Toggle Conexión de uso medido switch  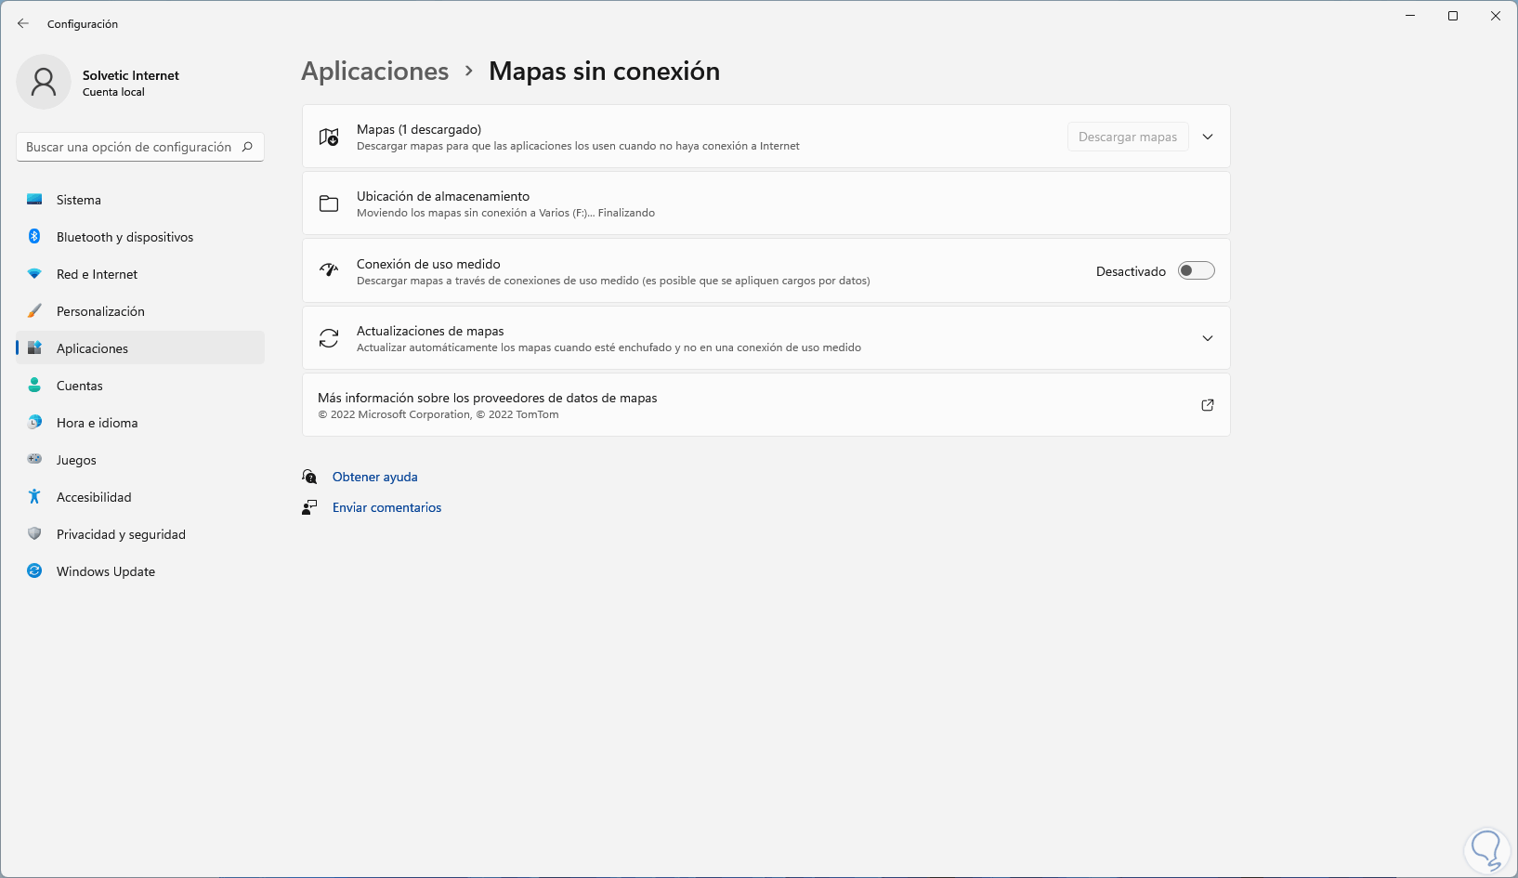1196,271
